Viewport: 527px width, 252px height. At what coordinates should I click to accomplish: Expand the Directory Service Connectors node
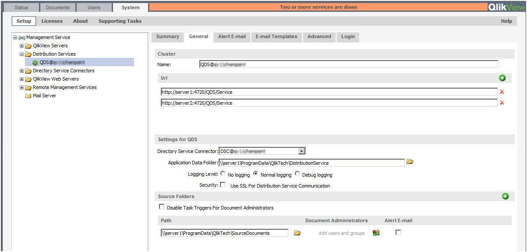[x=22, y=71]
